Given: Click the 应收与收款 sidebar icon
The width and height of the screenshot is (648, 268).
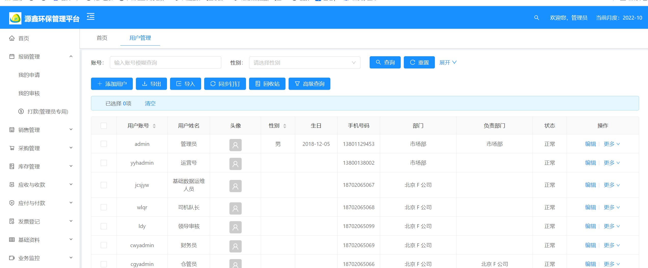Looking at the screenshot, I should [12, 185].
